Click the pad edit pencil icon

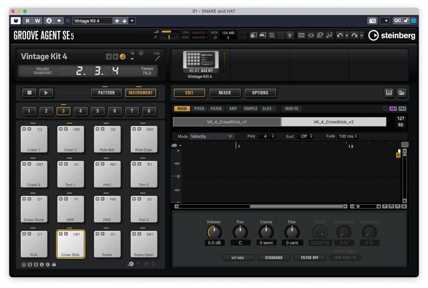pyautogui.click(x=130, y=264)
